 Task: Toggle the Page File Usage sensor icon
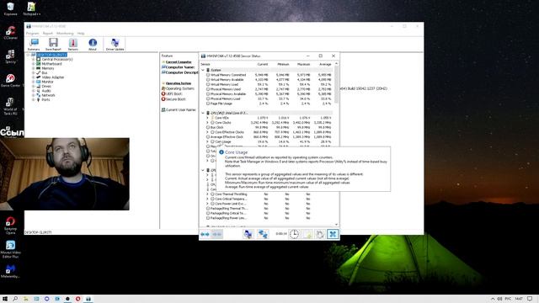pyautogui.click(x=208, y=104)
